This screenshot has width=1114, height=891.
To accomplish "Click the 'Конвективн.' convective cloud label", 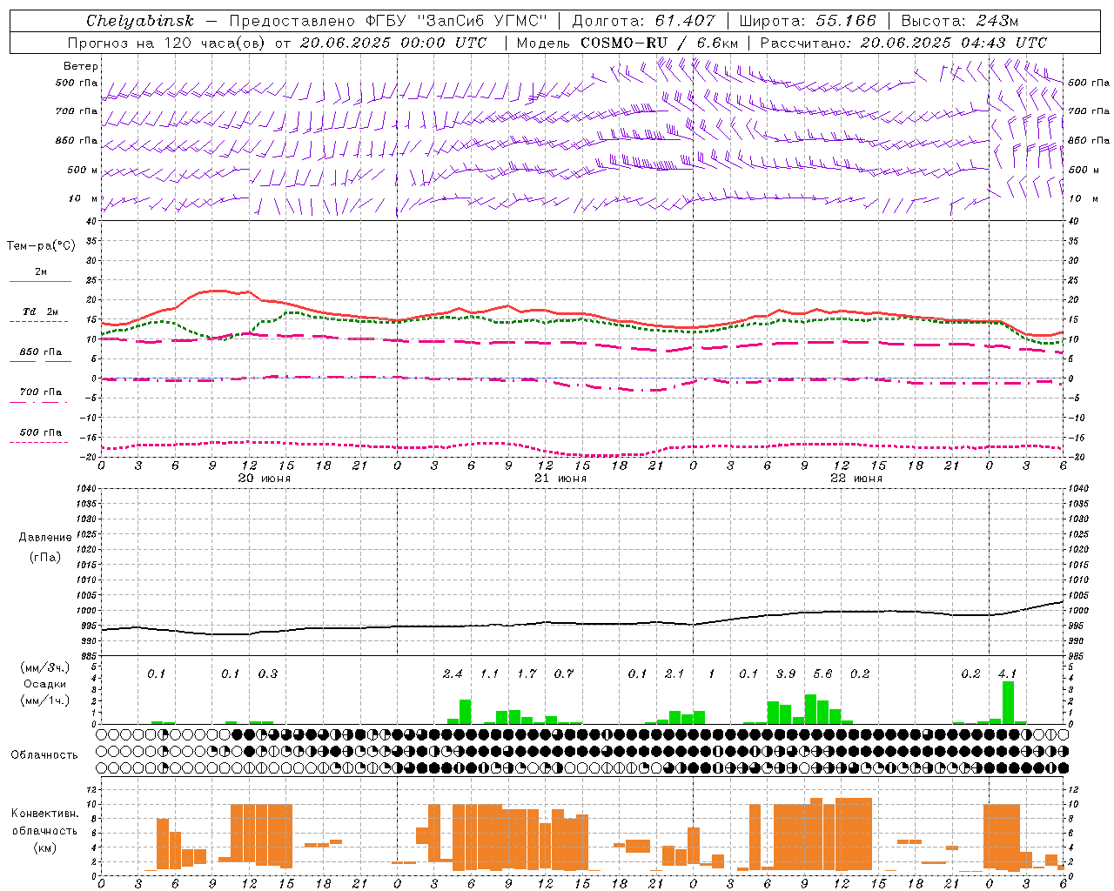I will 44,814.
